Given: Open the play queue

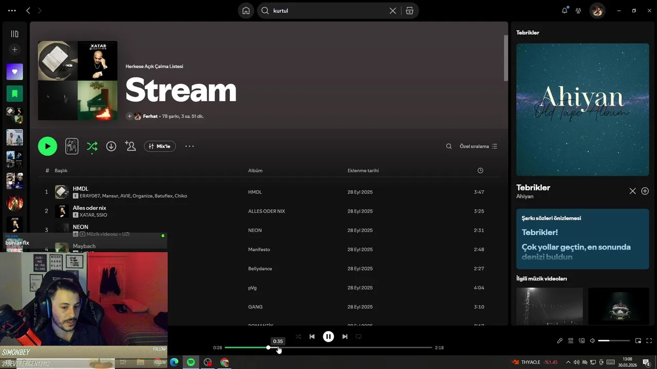Looking at the screenshot, I should click(x=571, y=341).
